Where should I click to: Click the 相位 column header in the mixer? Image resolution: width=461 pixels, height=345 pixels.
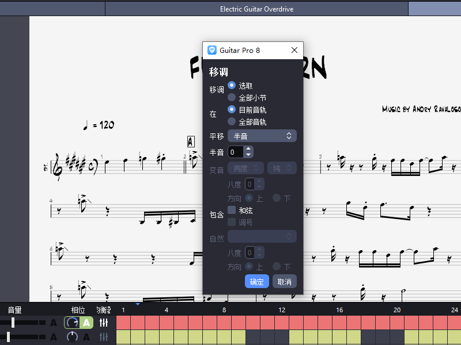point(78,309)
